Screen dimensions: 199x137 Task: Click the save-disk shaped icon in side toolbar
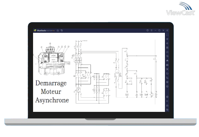(167, 65)
